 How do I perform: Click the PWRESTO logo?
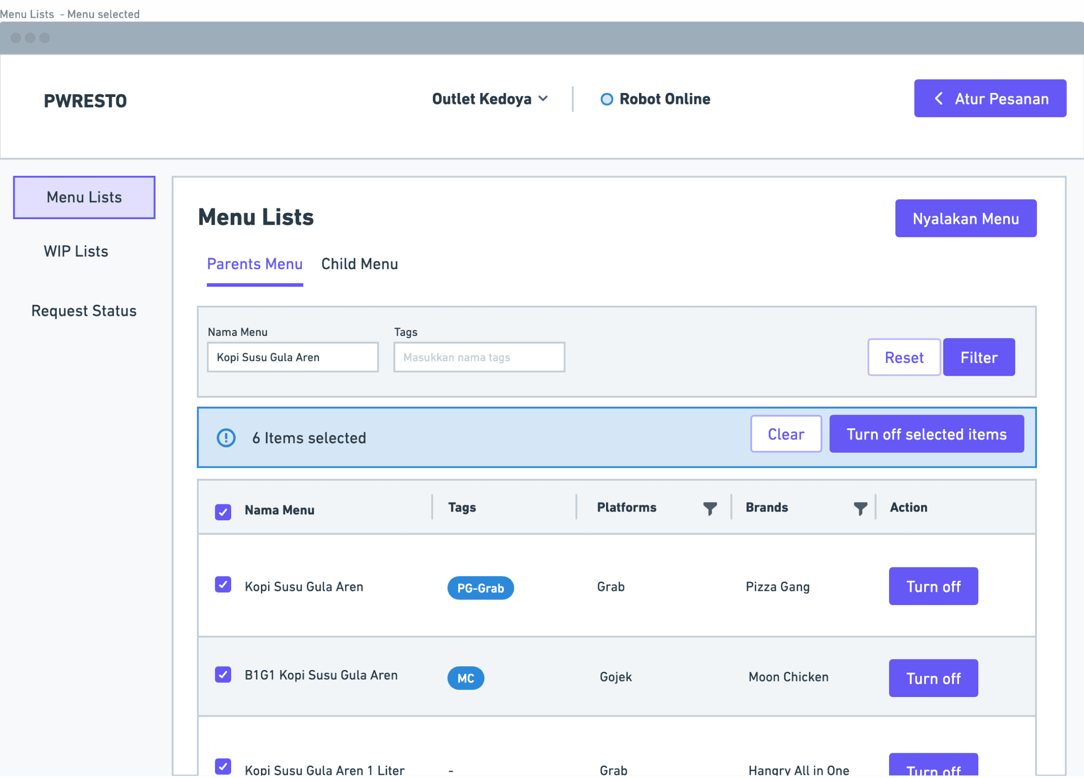coord(86,101)
